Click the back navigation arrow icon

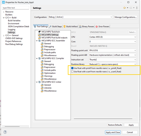click(125, 8)
